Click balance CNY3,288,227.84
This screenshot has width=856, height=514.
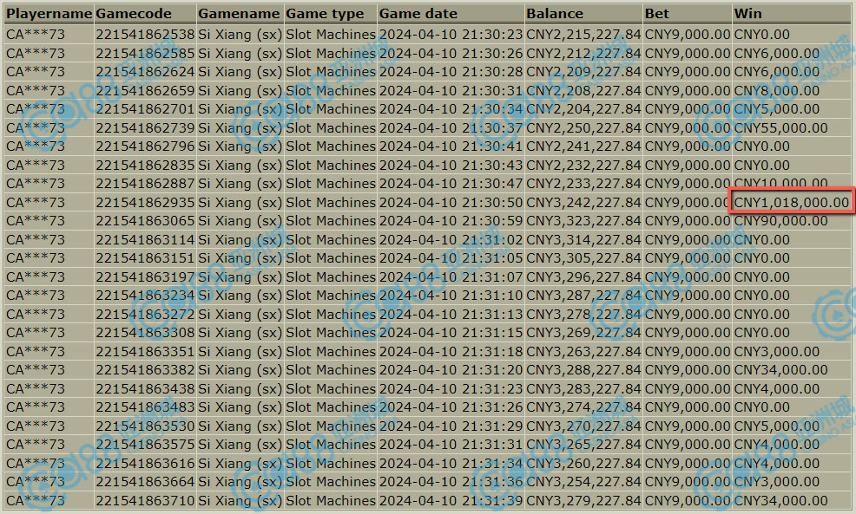tap(583, 370)
